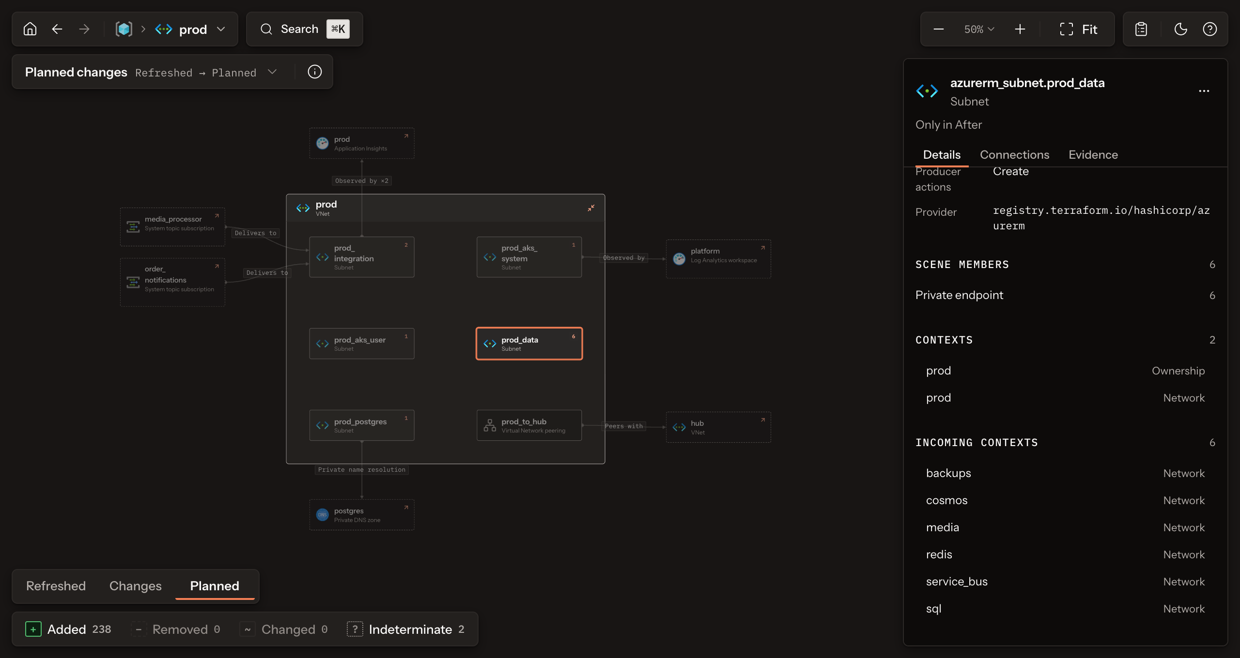The image size is (1240, 658).
Task: Open the help question mark icon
Action: point(1210,29)
